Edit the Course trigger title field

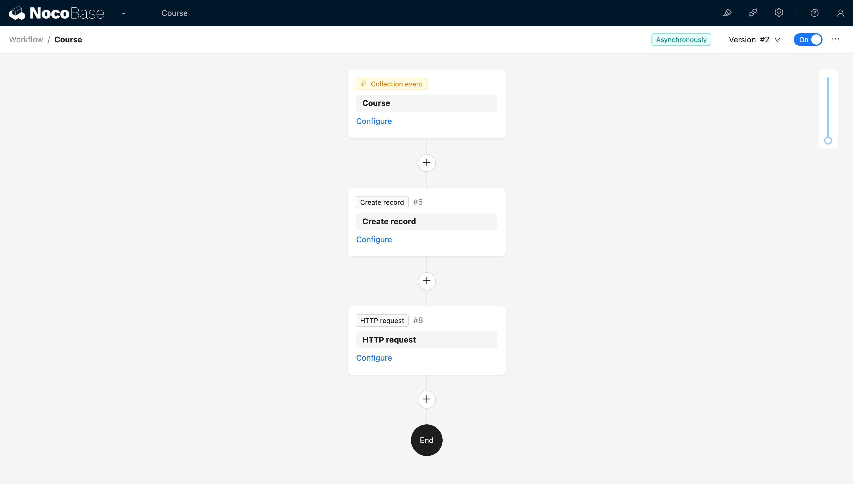pos(426,103)
